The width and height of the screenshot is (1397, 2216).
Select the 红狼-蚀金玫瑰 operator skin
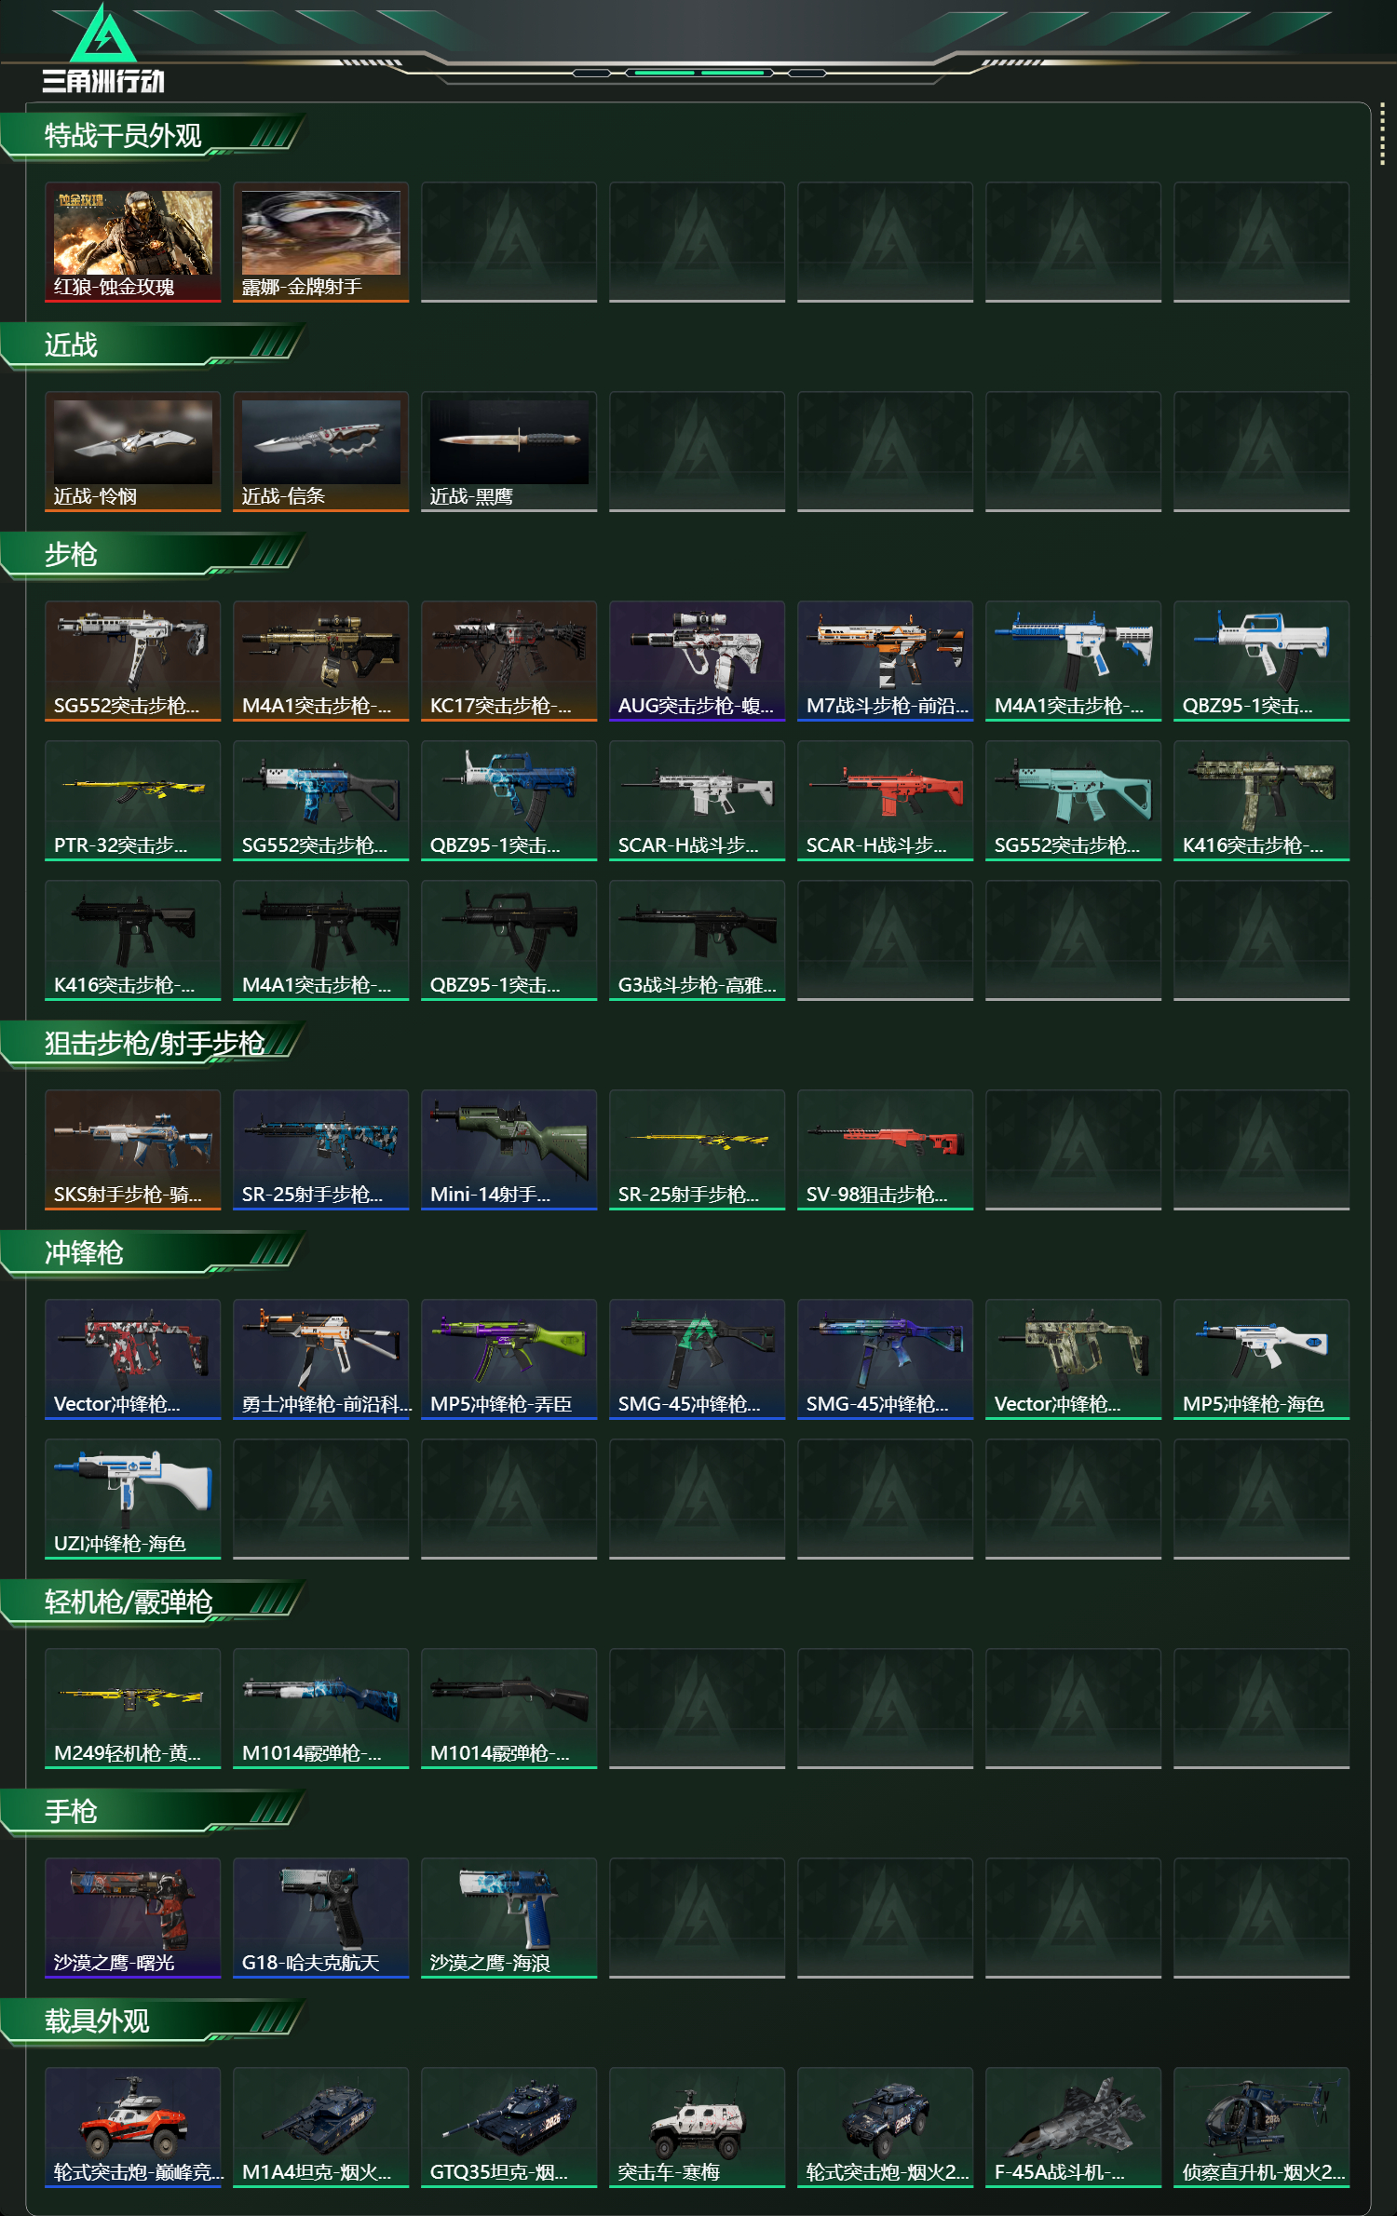tap(133, 242)
